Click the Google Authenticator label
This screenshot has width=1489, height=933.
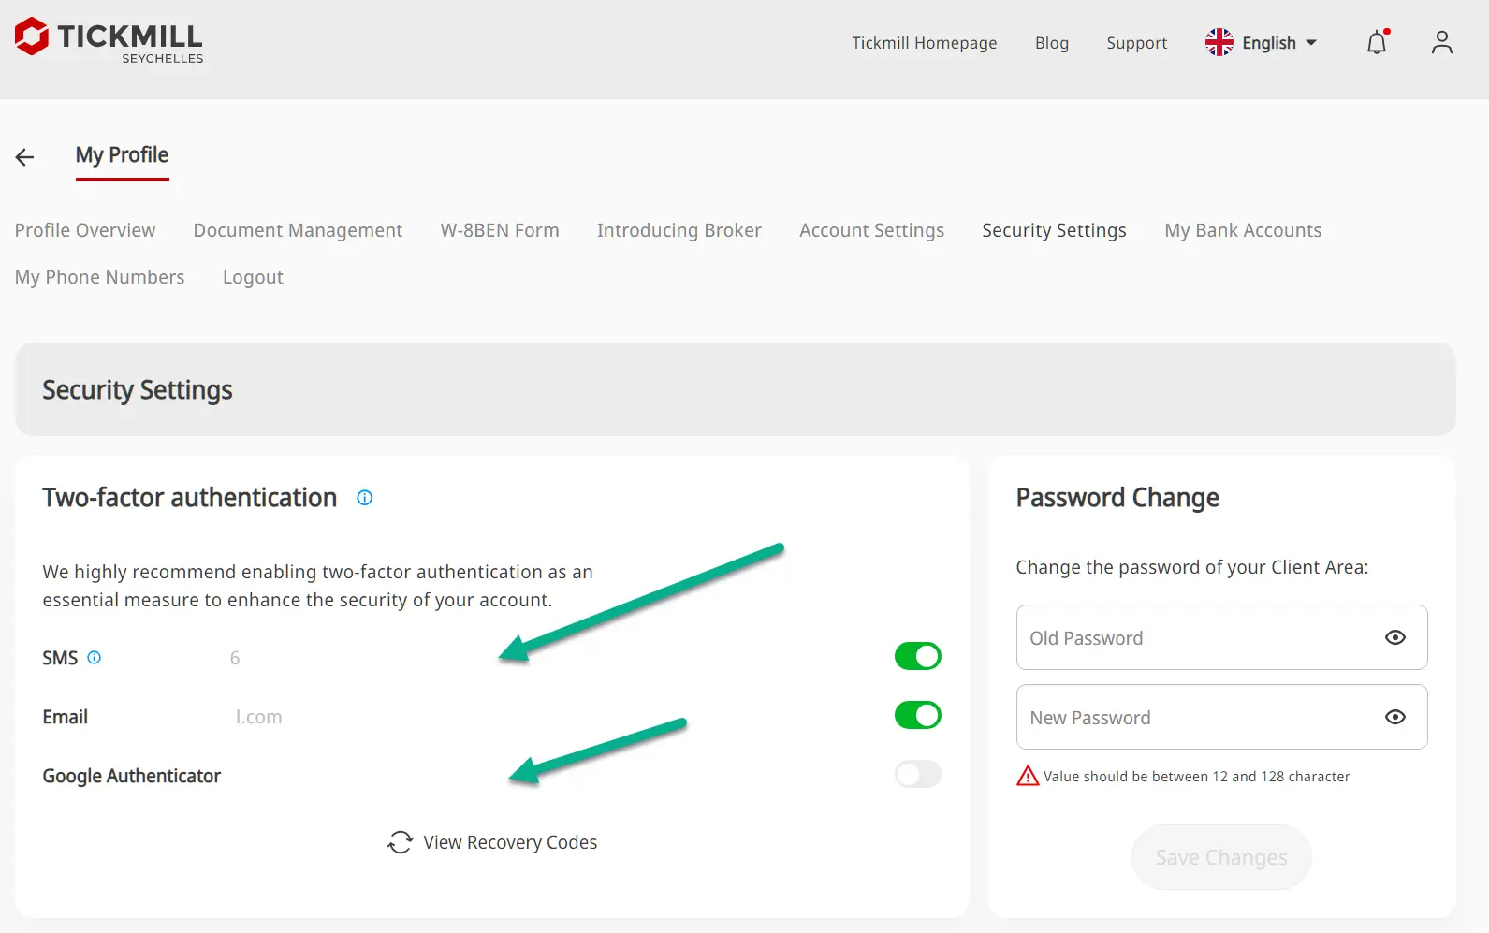tap(131, 776)
